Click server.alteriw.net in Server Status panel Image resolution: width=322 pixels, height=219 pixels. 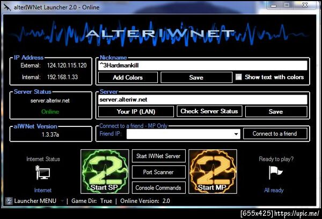(50, 101)
